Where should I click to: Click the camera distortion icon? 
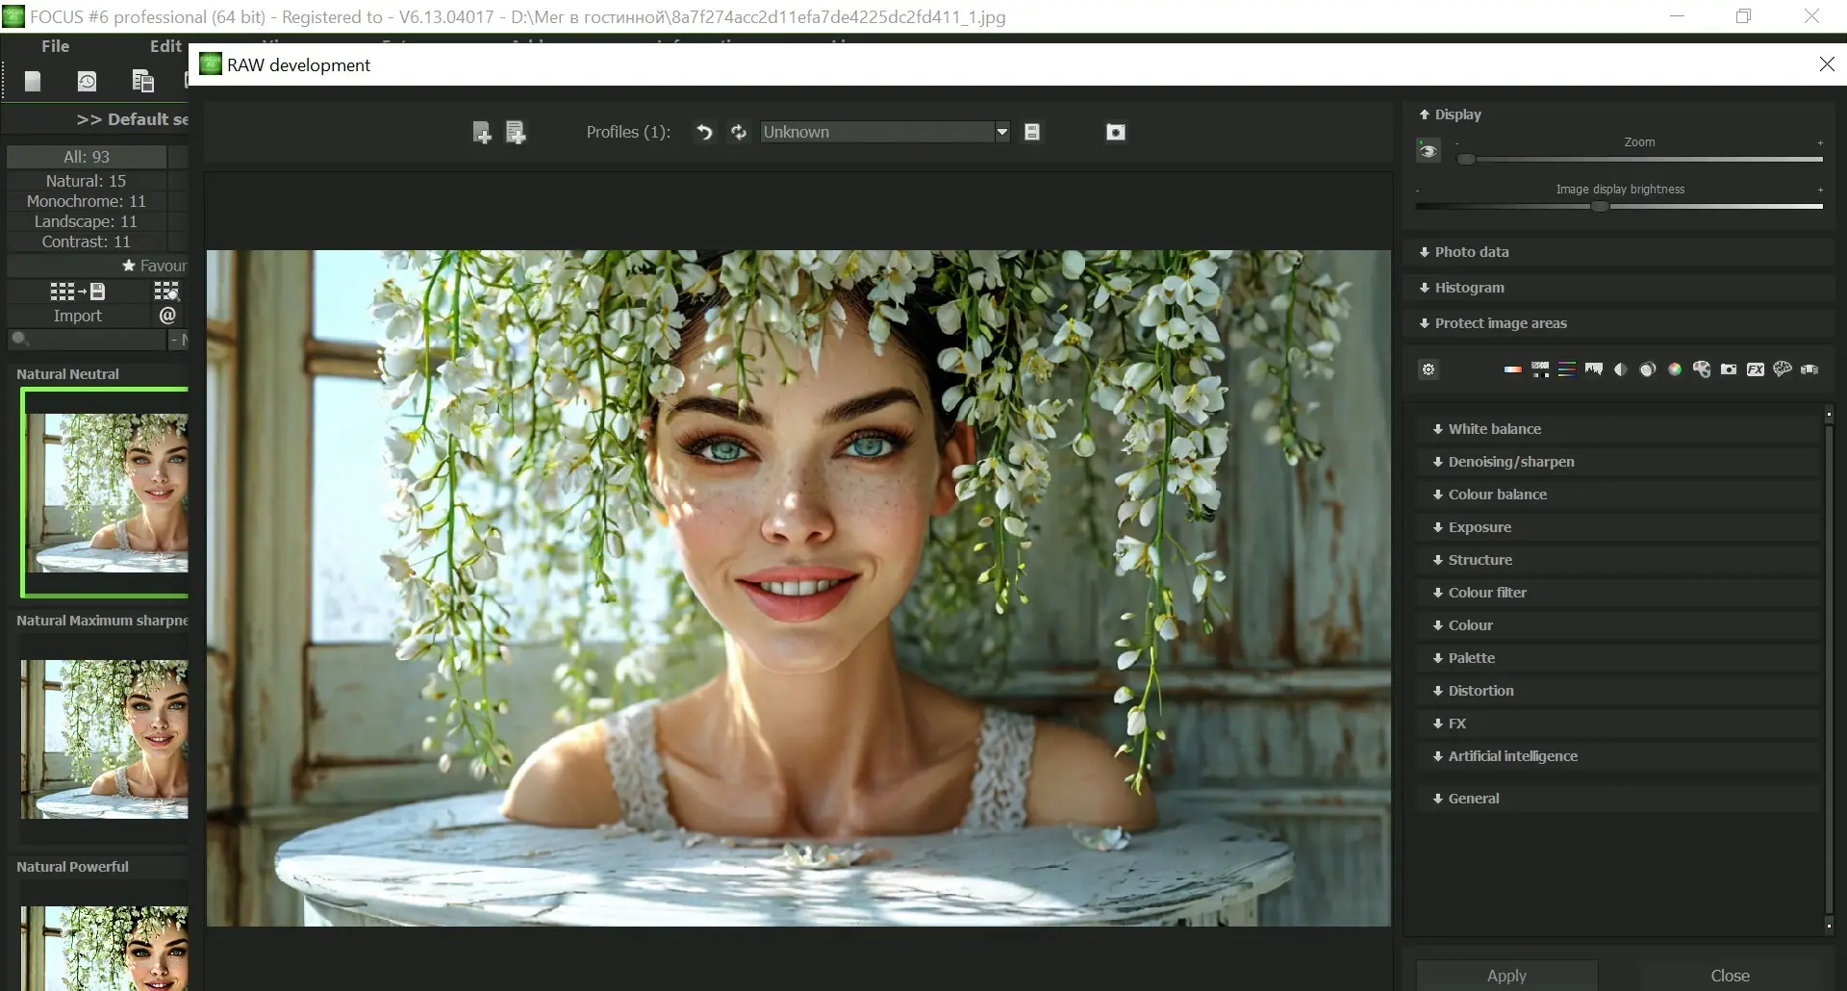[x=1729, y=369]
